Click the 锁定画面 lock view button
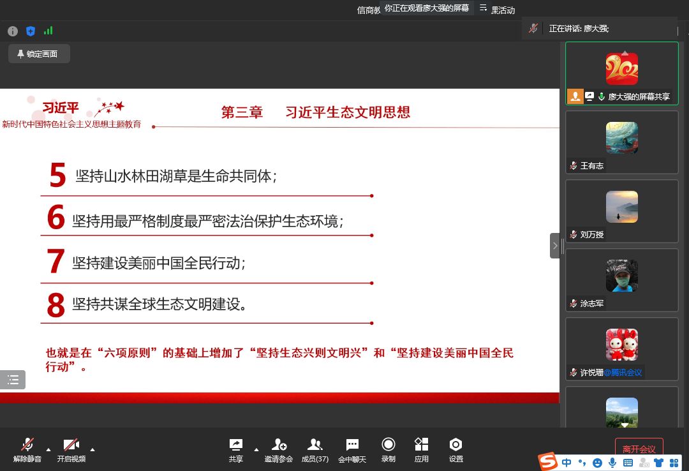689x471 pixels. pos(39,54)
